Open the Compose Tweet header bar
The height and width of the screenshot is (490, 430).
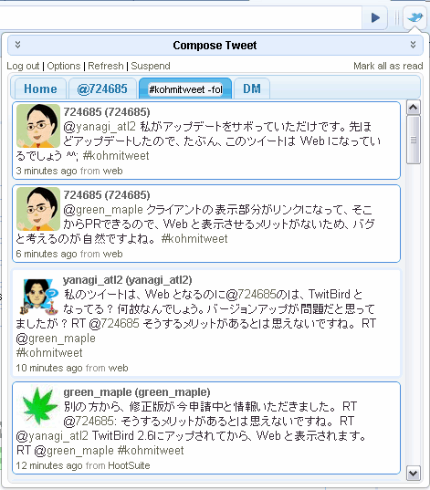[x=215, y=45]
